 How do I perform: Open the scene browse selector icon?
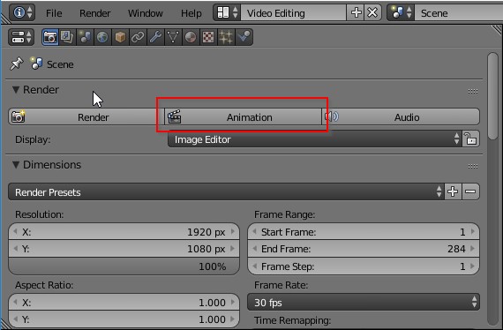coord(401,12)
